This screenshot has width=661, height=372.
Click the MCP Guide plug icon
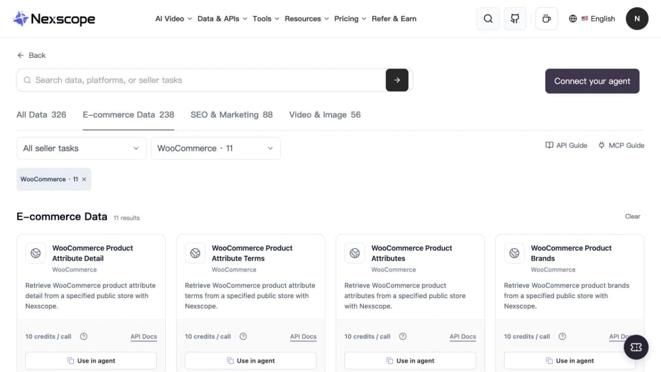[x=602, y=145]
